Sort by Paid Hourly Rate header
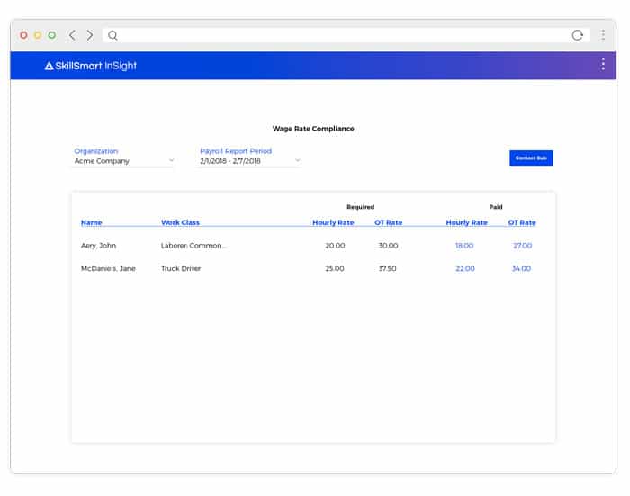 coord(466,222)
